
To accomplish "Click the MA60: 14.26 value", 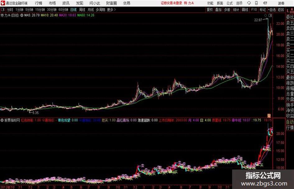I will pyautogui.click(x=86, y=15).
